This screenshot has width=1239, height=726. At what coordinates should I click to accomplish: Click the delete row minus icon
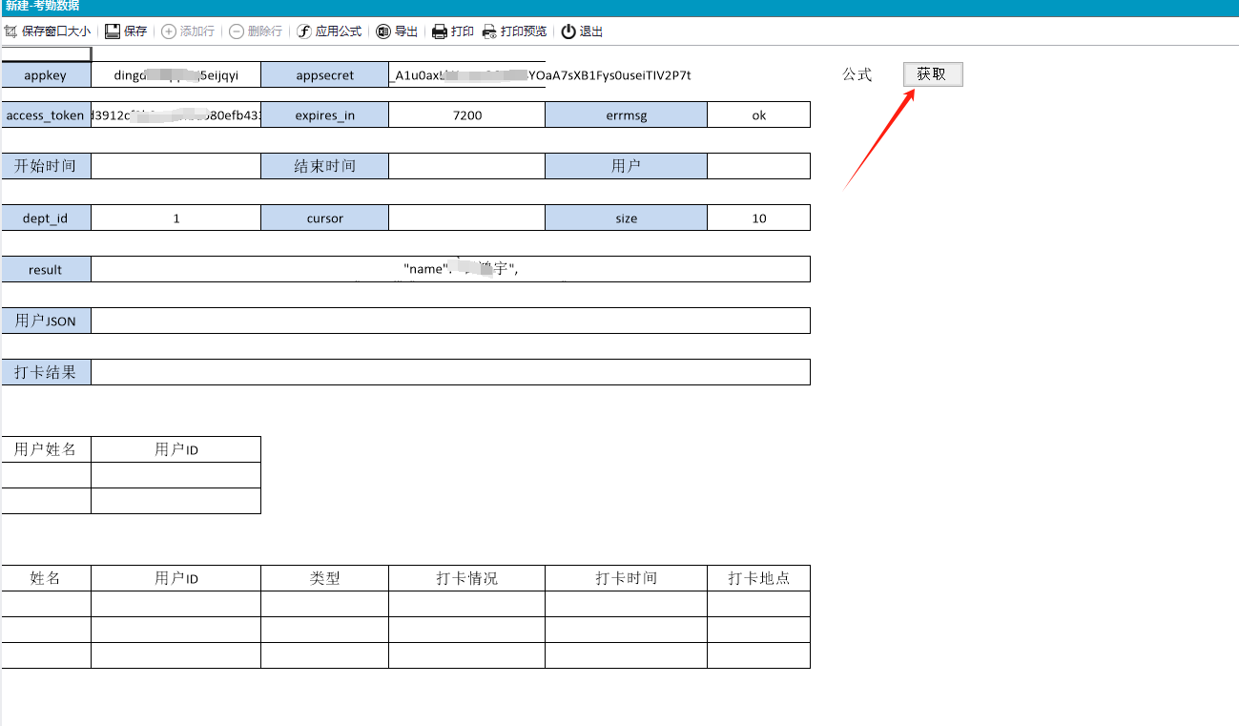pyautogui.click(x=237, y=31)
